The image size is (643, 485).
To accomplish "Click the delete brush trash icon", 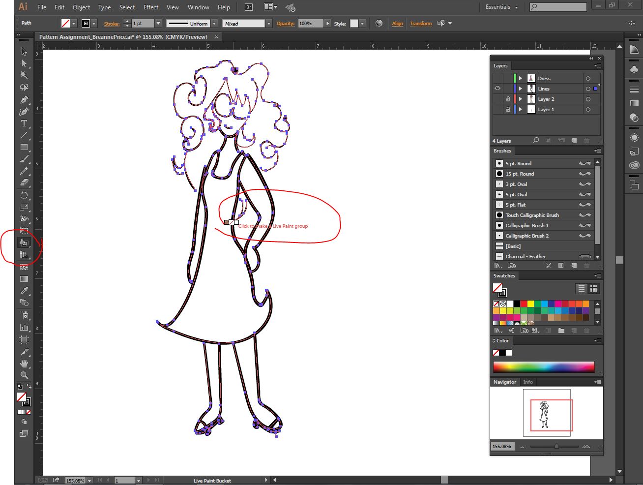I will pyautogui.click(x=586, y=266).
